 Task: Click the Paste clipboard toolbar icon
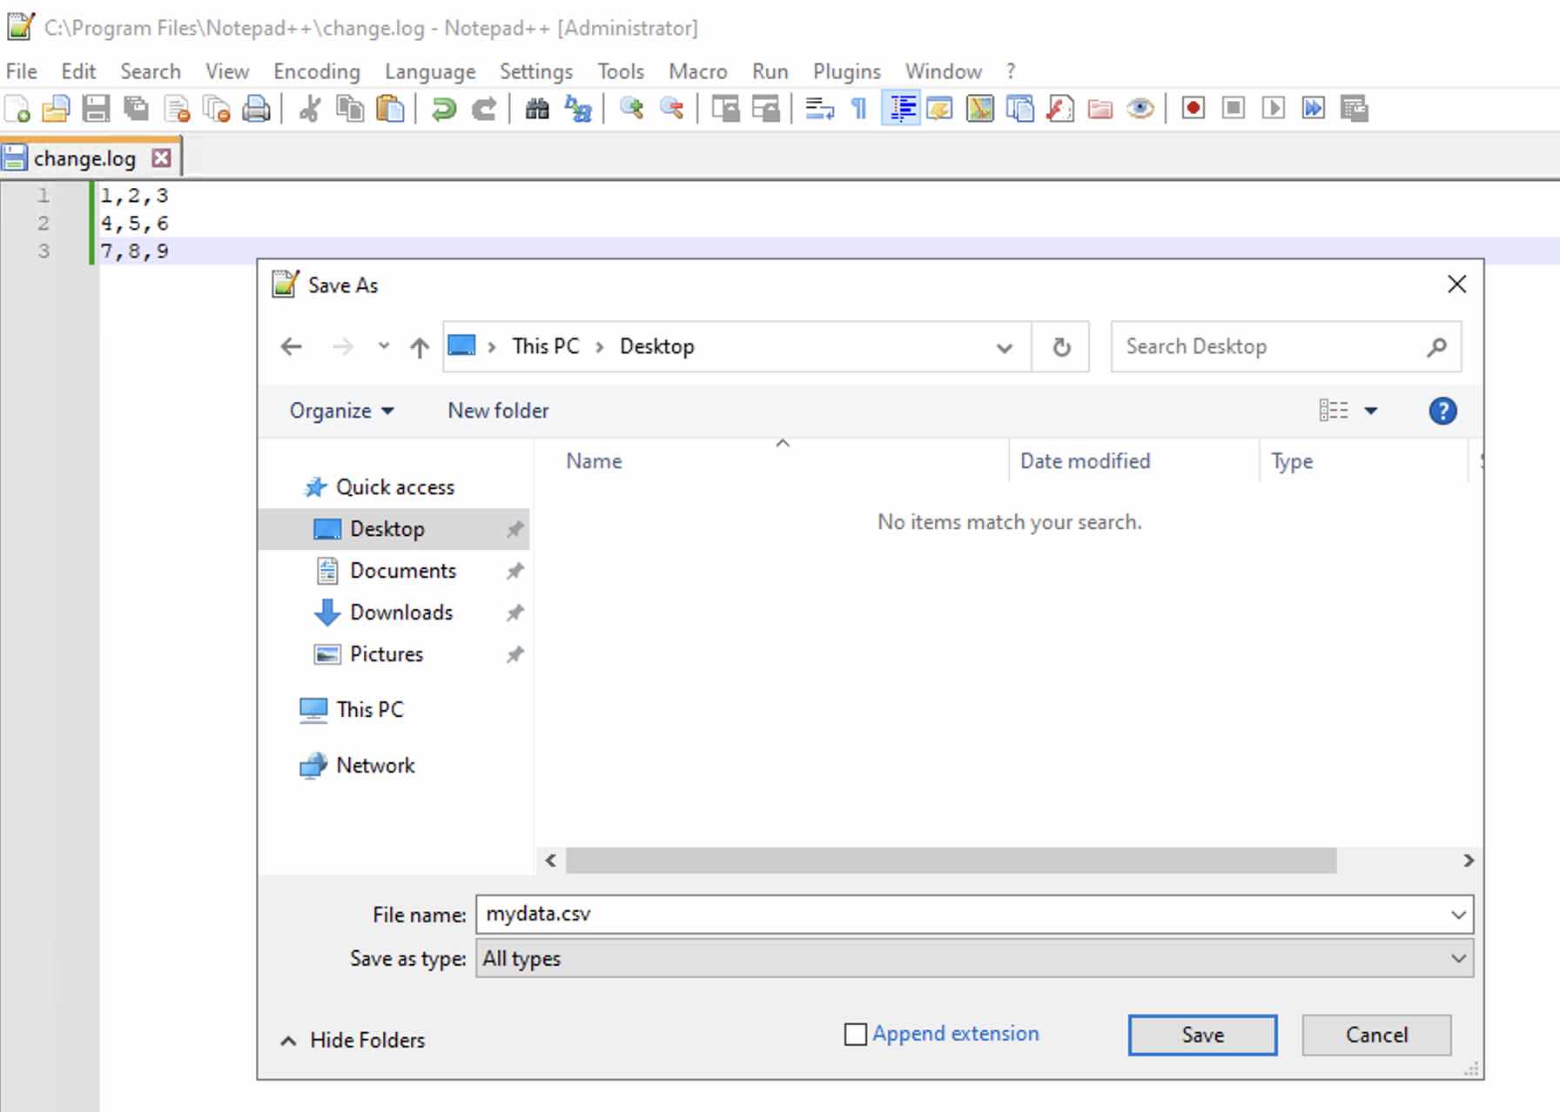[x=390, y=109]
